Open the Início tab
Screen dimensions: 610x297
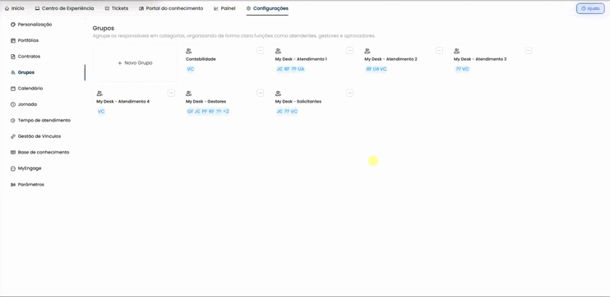coord(15,8)
